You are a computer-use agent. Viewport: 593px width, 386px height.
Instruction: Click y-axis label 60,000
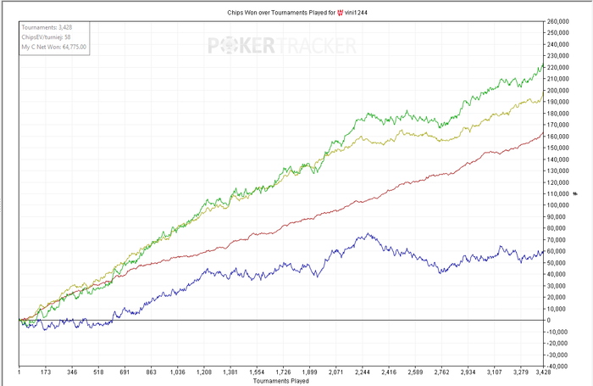pyautogui.click(x=557, y=251)
